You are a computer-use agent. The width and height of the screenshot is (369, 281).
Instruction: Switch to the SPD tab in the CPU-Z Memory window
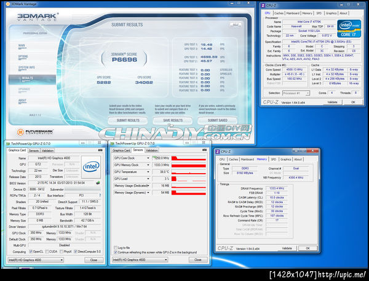coord(273,160)
